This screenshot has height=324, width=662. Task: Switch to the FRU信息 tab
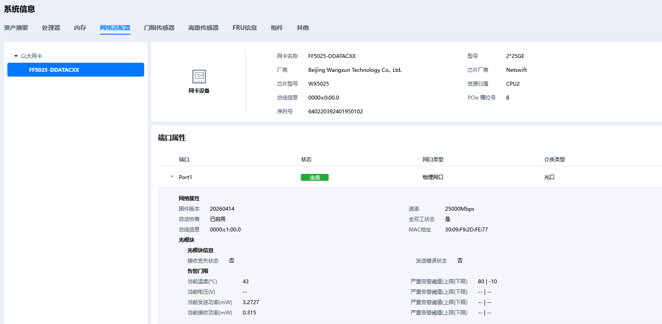tap(245, 28)
